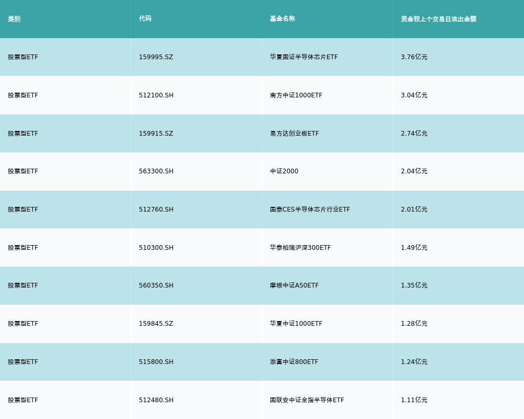Click the 资金较上个交易日流出金额 column header
Screen dimensions: 524x419
pos(439,19)
